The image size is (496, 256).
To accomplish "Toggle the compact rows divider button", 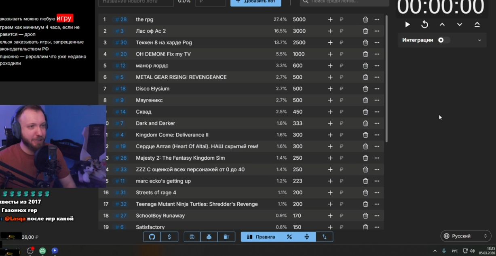I will pyautogui.click(x=307, y=237).
